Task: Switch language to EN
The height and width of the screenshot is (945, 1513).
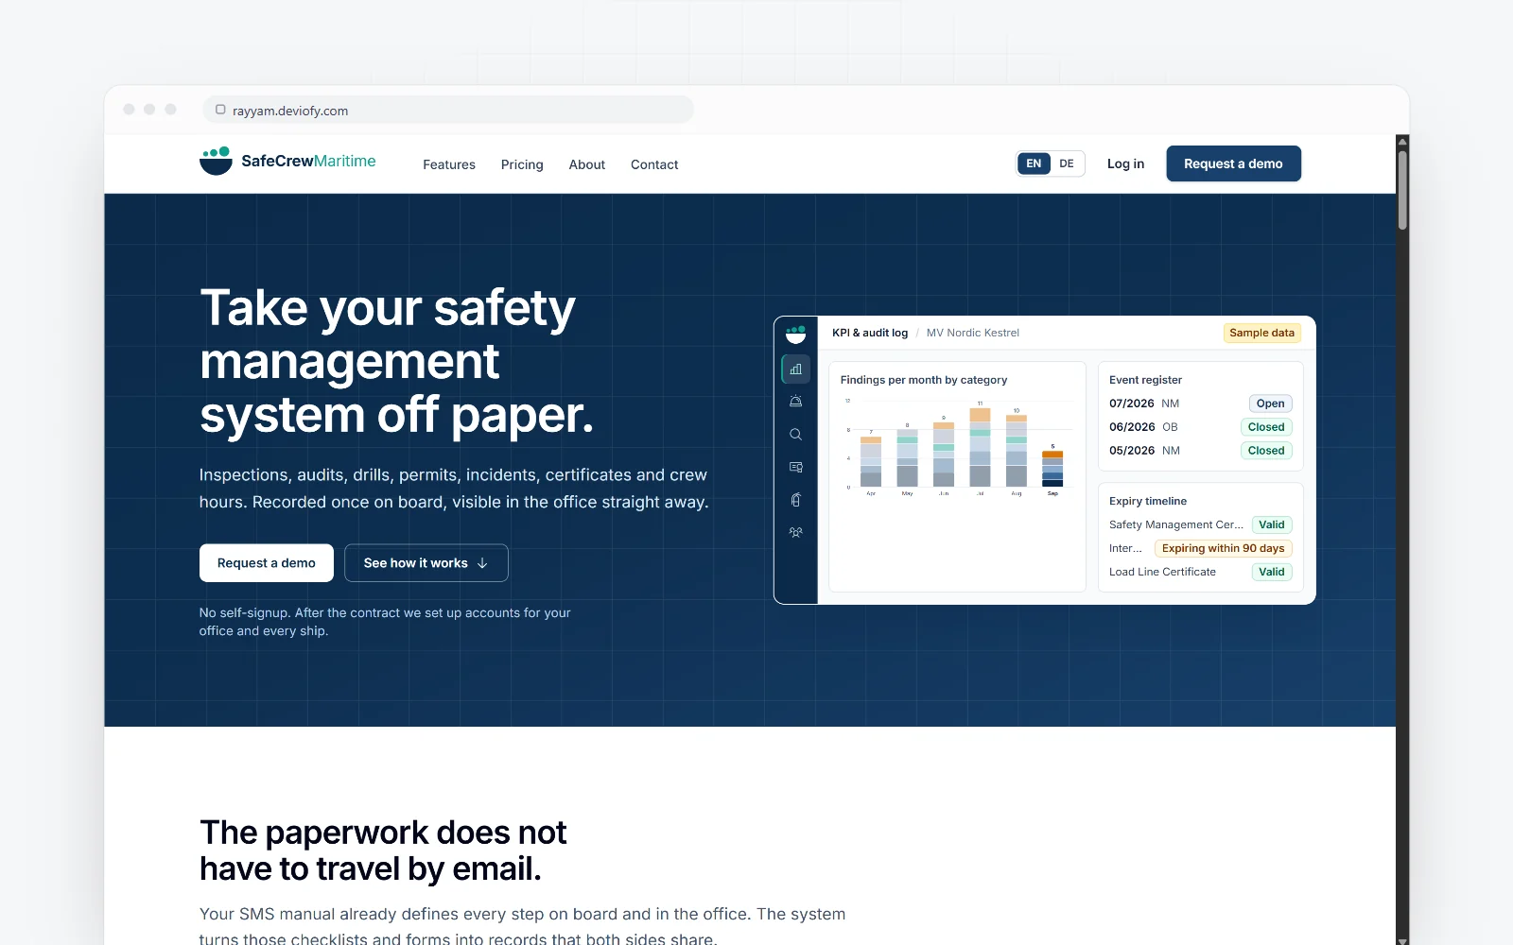Action: [x=1034, y=163]
